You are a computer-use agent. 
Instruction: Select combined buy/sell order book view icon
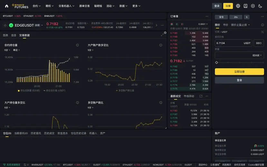point(172,24)
